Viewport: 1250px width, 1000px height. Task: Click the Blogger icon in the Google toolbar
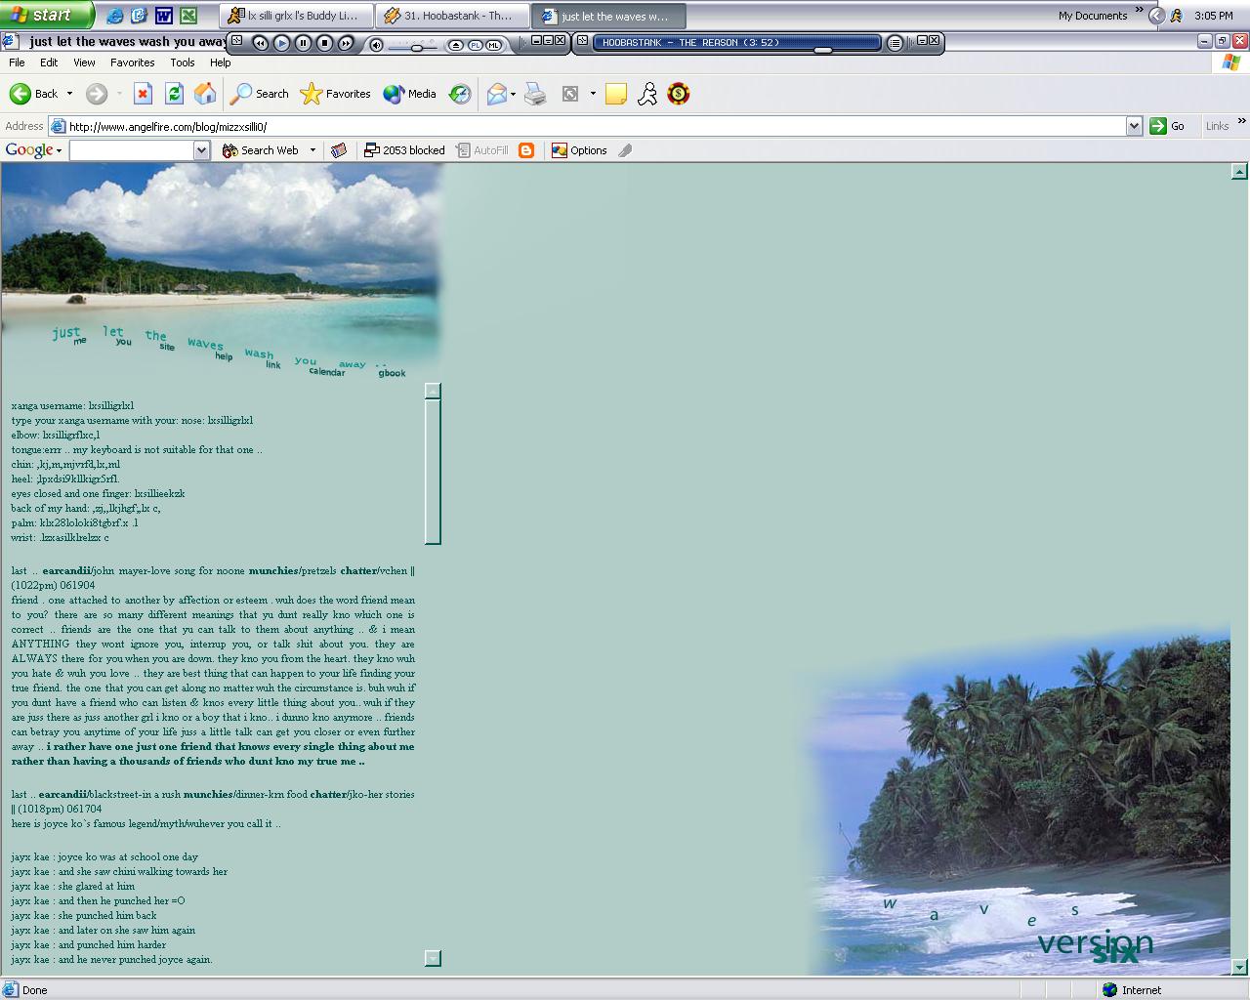pos(526,150)
